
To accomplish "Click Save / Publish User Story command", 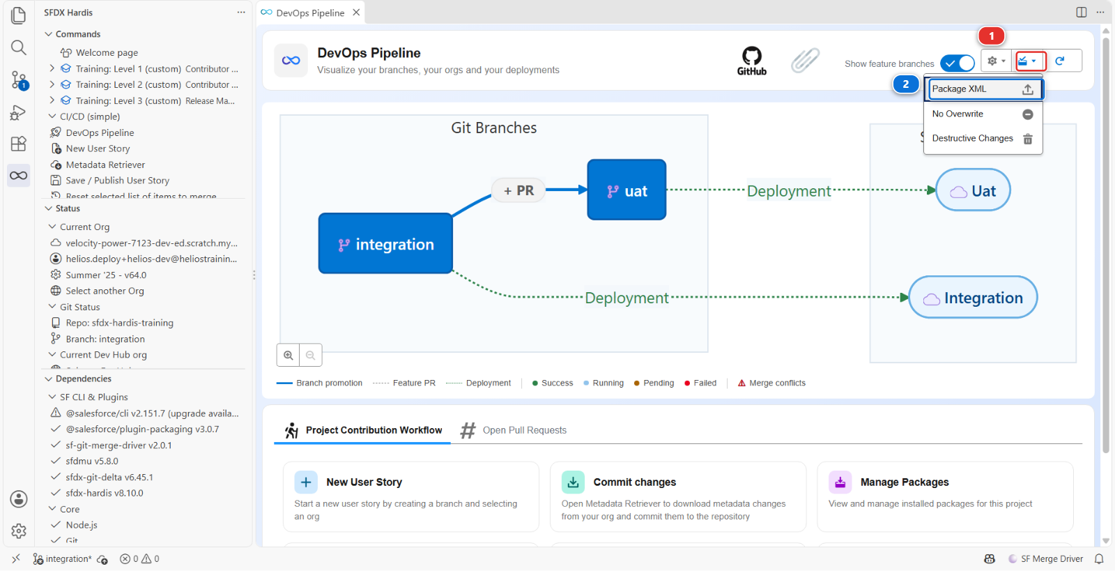I will (117, 181).
